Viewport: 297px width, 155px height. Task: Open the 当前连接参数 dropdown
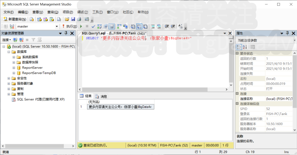[294, 40]
